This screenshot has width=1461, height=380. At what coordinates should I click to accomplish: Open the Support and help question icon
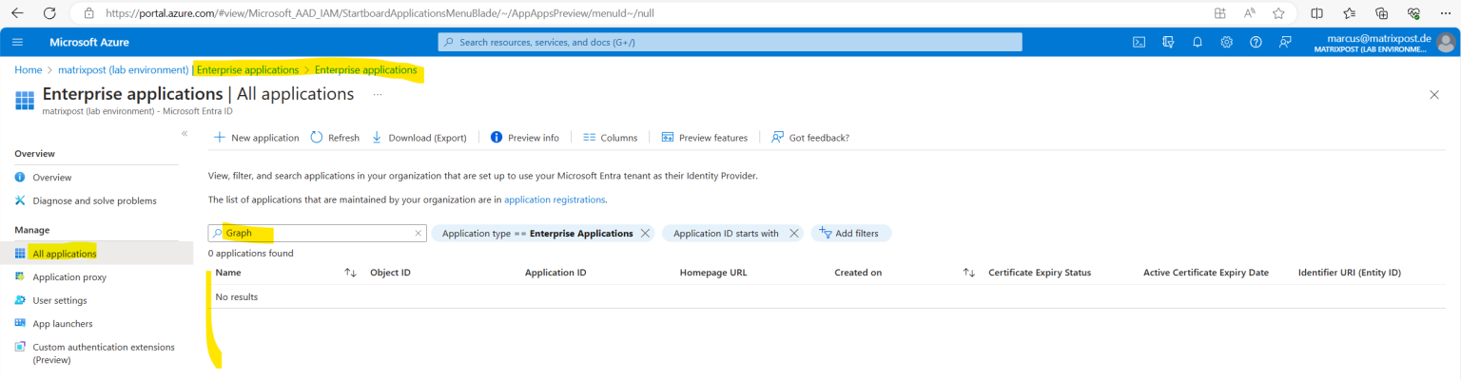(x=1256, y=42)
